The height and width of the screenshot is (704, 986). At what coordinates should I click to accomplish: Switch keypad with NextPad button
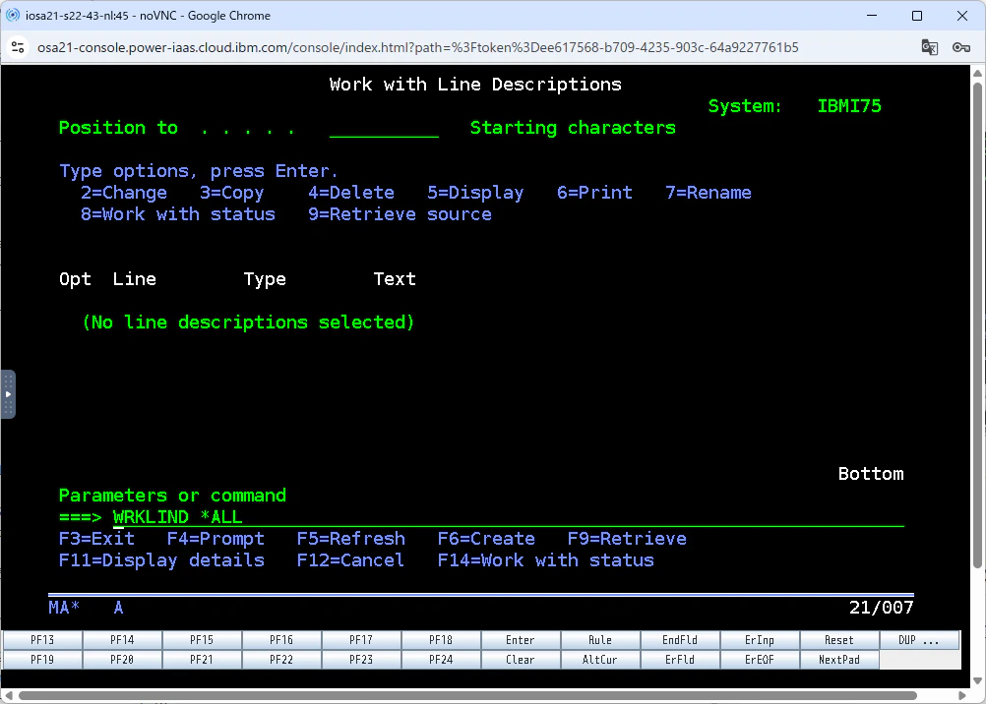tap(838, 660)
